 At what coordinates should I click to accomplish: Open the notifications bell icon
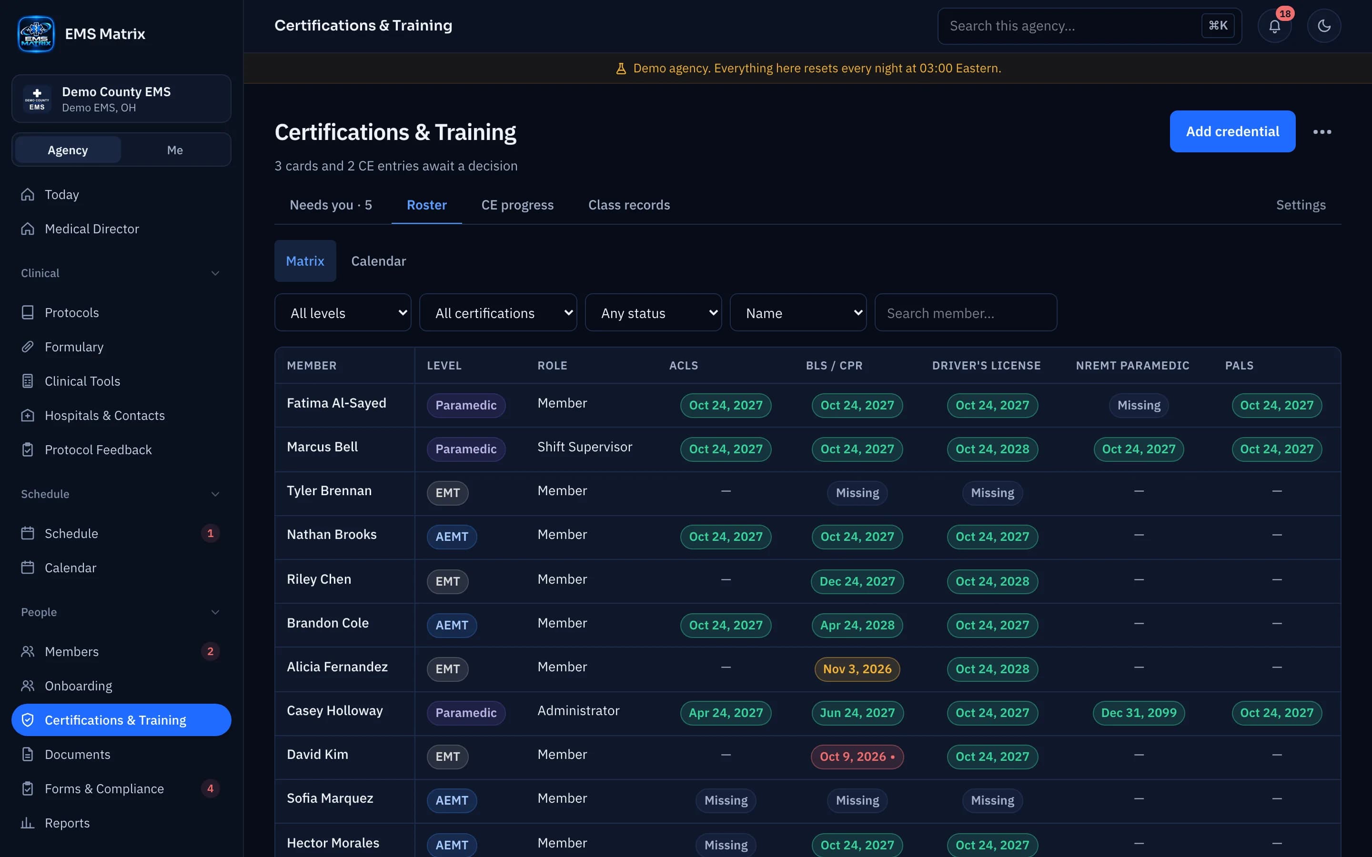click(x=1274, y=26)
